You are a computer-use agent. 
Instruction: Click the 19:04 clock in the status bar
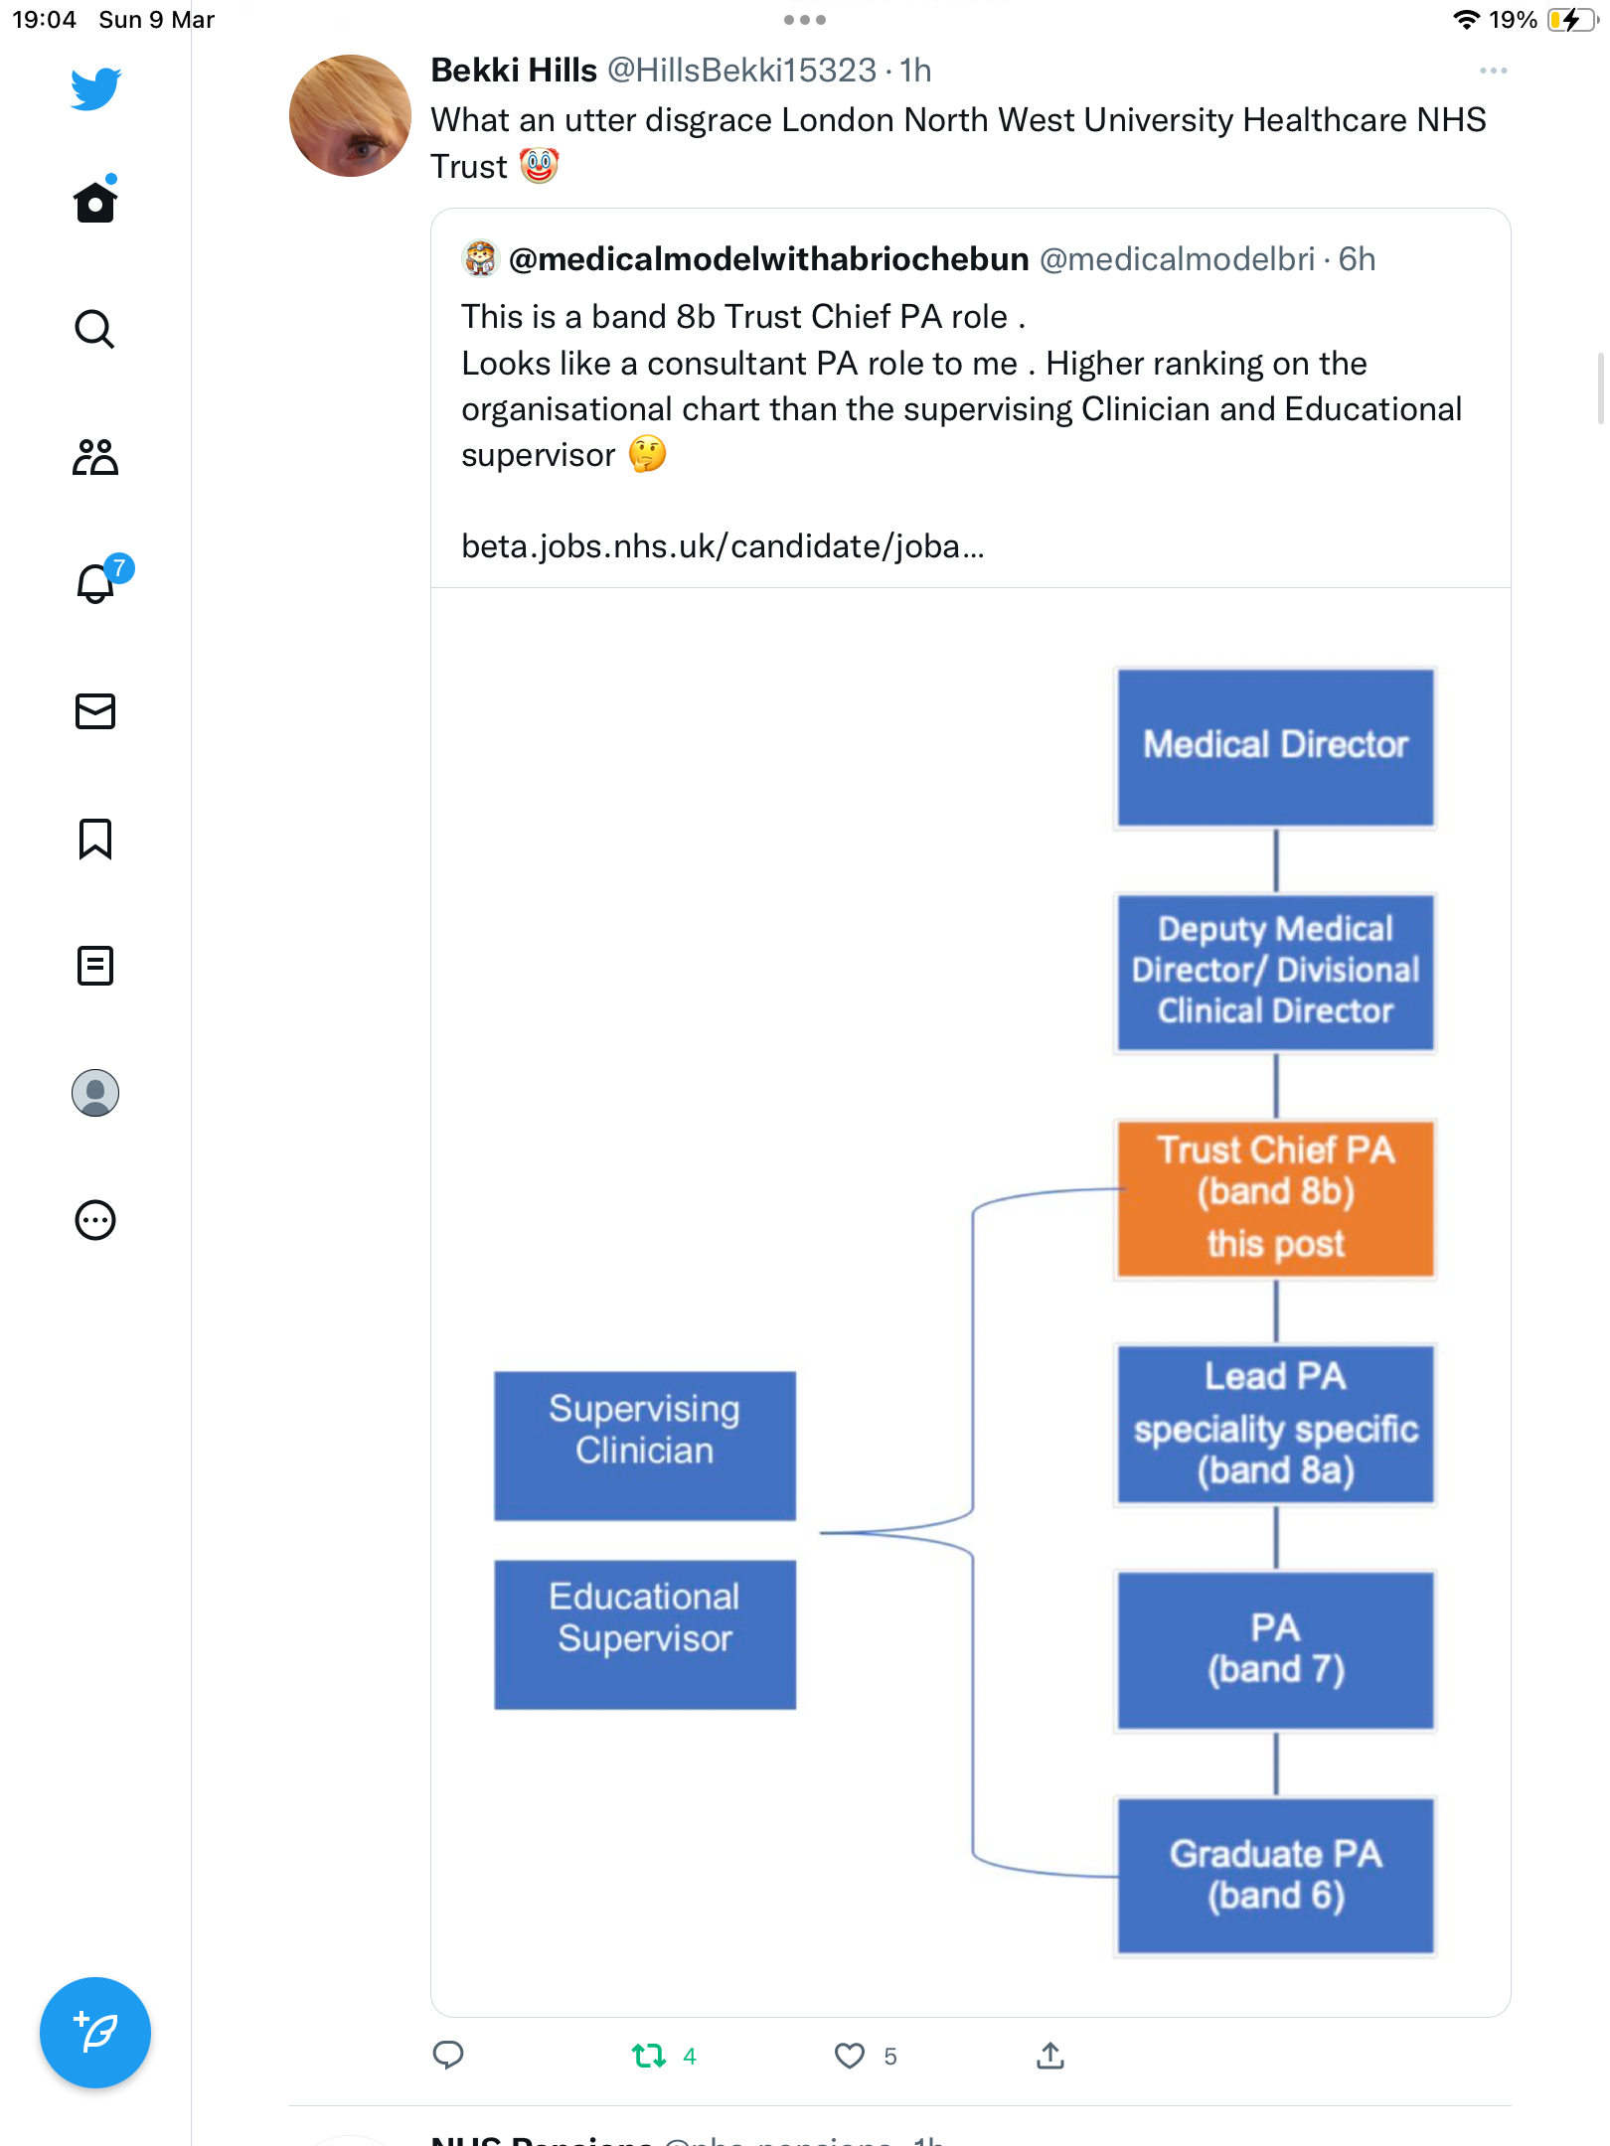[x=44, y=20]
